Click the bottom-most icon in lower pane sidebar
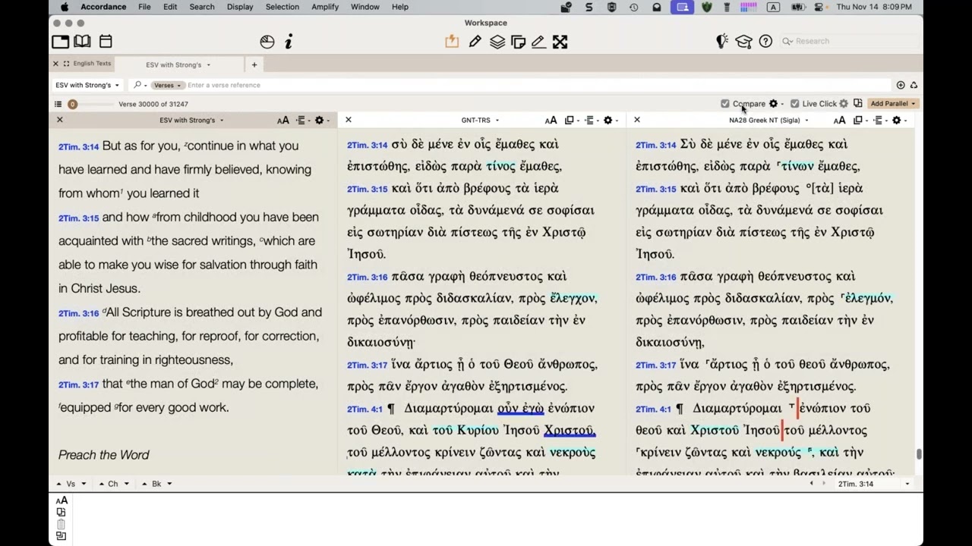Image resolution: width=972 pixels, height=546 pixels. (62, 536)
